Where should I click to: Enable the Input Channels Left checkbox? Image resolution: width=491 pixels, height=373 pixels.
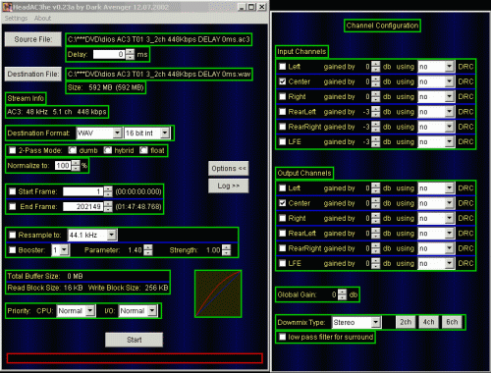tap(283, 67)
